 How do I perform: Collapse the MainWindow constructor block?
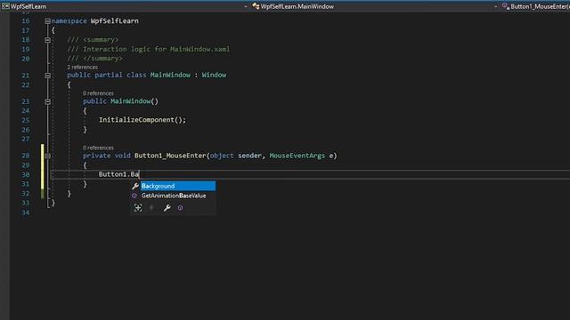point(47,102)
